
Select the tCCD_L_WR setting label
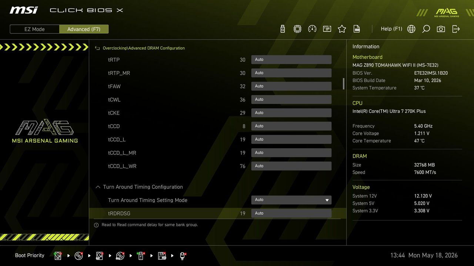coord(122,166)
